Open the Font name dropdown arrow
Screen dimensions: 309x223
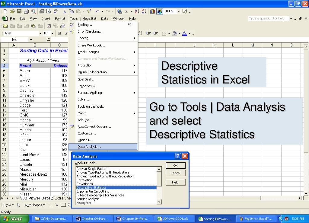click(x=40, y=33)
